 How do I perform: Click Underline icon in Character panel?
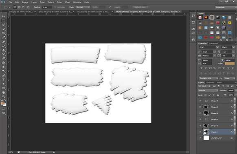[228, 68]
